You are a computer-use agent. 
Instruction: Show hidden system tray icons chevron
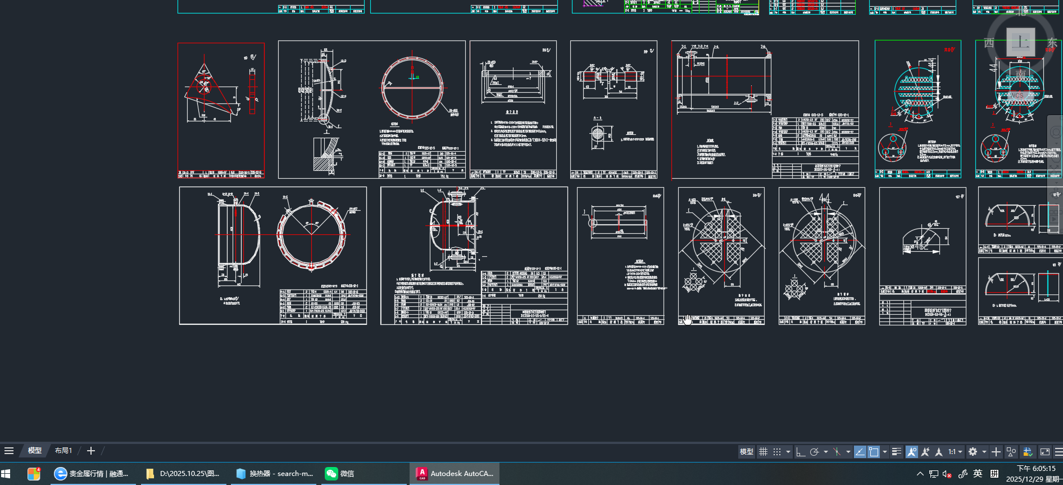point(920,474)
